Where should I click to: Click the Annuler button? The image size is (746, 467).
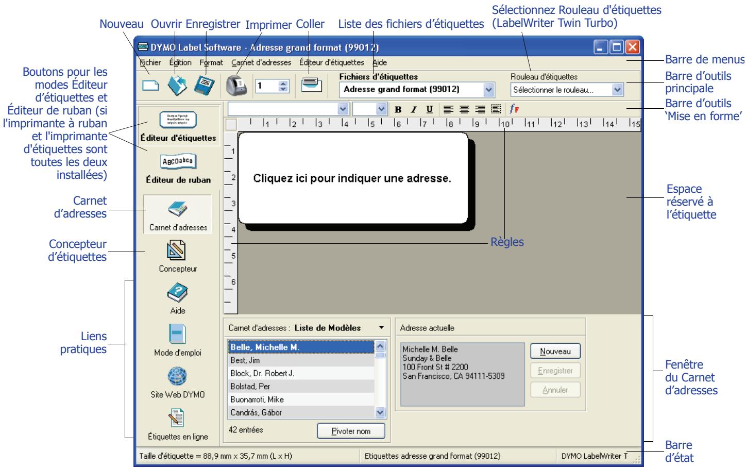point(555,390)
